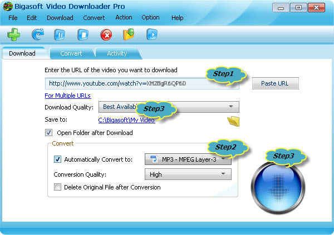Minimize the Bigasoft window
Viewport: 334px width, 235px height.
tap(281, 8)
